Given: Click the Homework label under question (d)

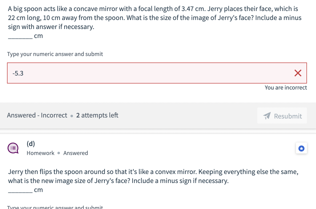Looking at the screenshot, I should (40, 153).
